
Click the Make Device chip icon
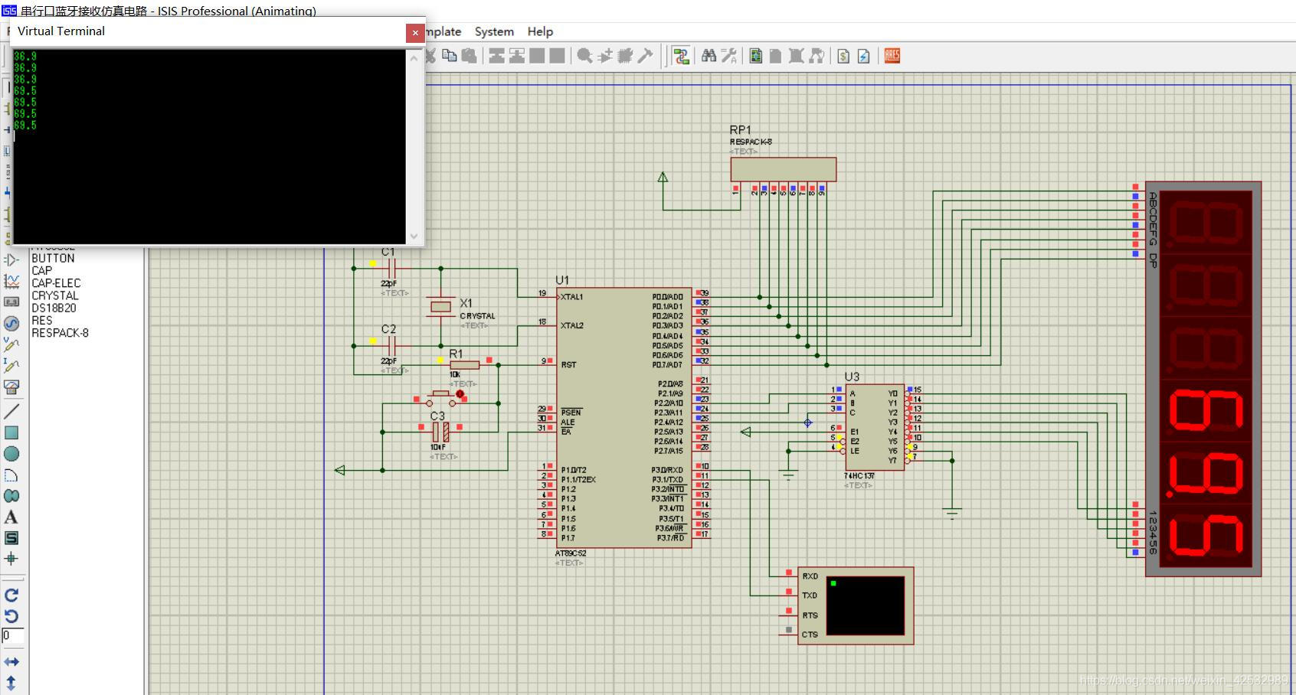point(626,56)
